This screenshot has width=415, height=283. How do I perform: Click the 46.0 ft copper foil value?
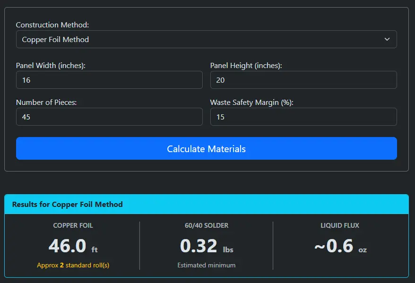(73, 246)
